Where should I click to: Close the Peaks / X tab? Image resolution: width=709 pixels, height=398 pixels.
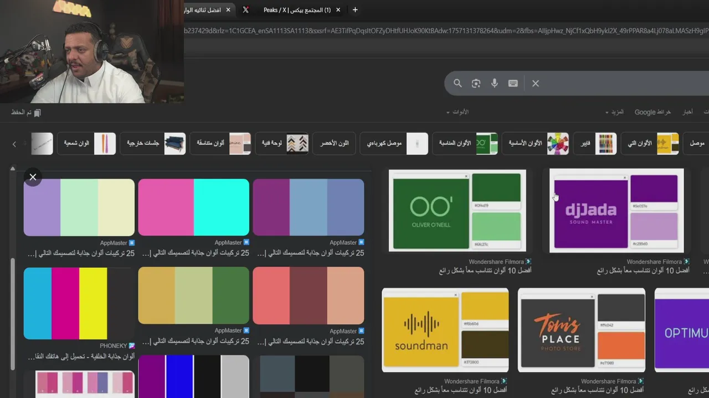point(338,10)
